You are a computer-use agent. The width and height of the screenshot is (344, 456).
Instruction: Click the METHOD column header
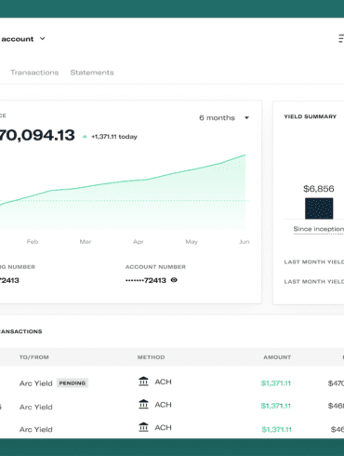(151, 357)
